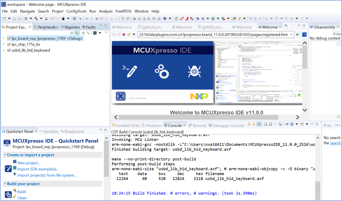Click the pencil icon in blue welcome banner
Viewport: 342px width, 201px height.
[130, 71]
